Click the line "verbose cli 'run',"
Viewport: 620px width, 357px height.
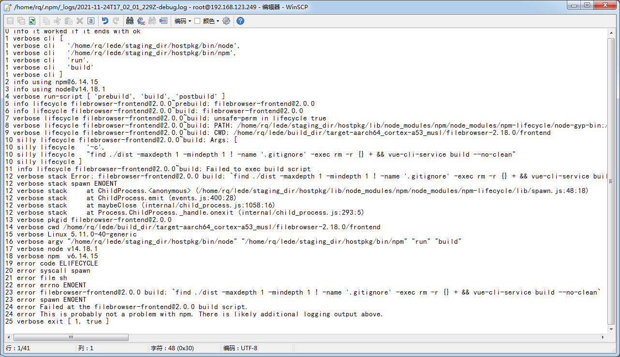[47, 60]
